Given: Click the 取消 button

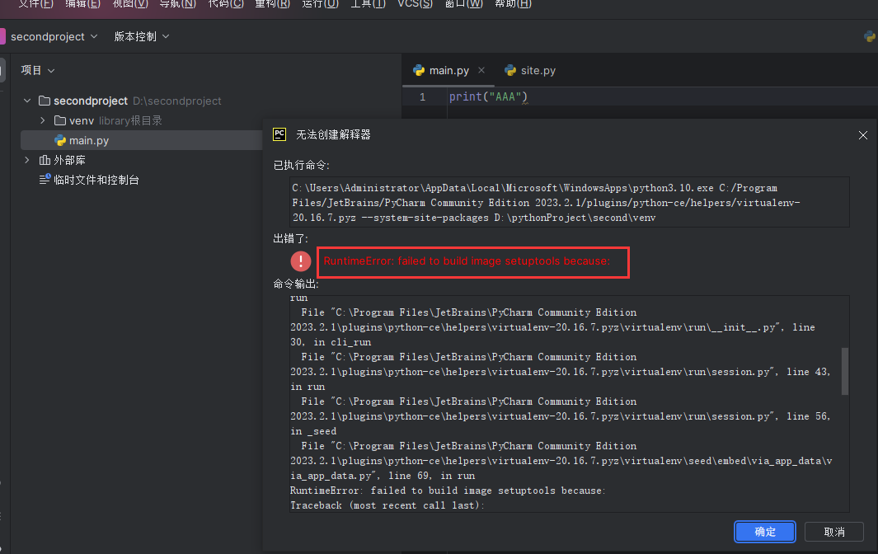Looking at the screenshot, I should 834,532.
